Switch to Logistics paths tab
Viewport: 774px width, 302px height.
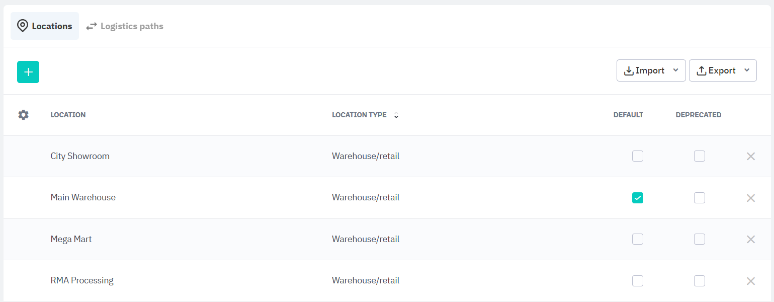click(125, 26)
